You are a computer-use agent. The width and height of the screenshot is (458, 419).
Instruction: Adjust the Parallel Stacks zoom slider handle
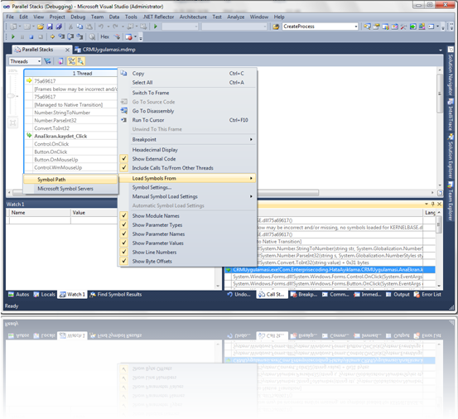pos(12,96)
